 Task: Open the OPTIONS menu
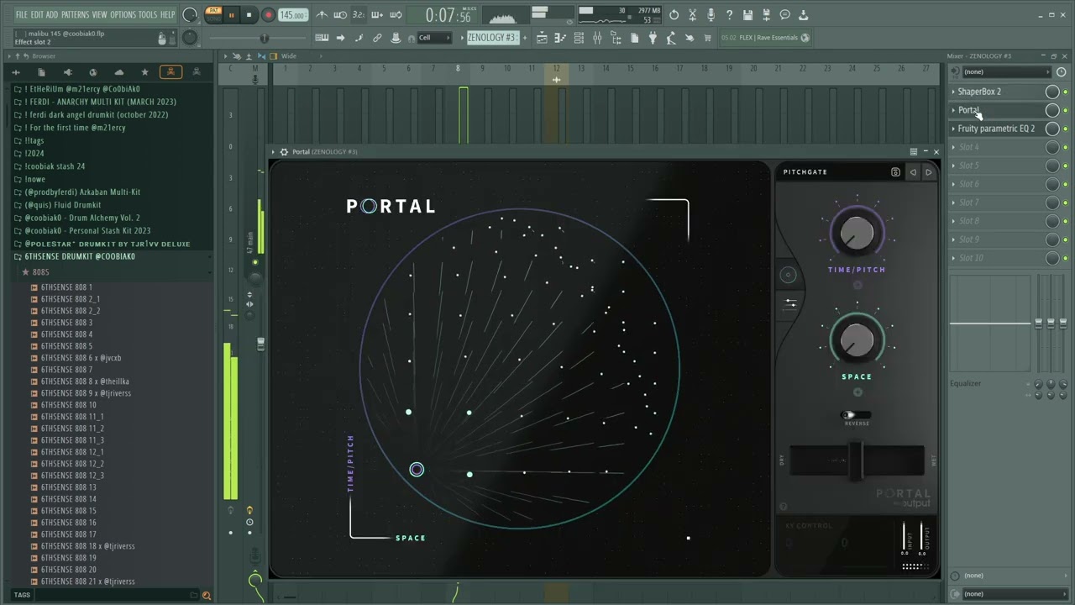click(x=123, y=15)
